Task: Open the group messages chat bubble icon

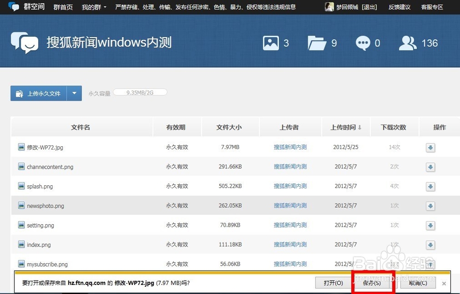Action: (x=364, y=43)
